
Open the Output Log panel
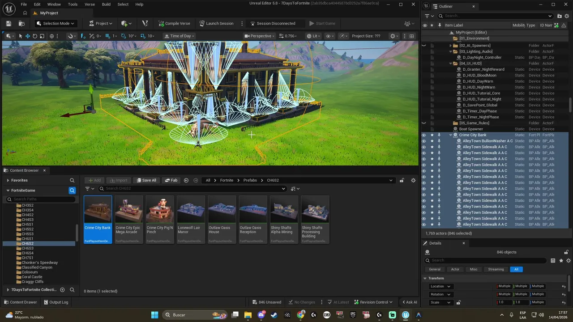[55, 302]
